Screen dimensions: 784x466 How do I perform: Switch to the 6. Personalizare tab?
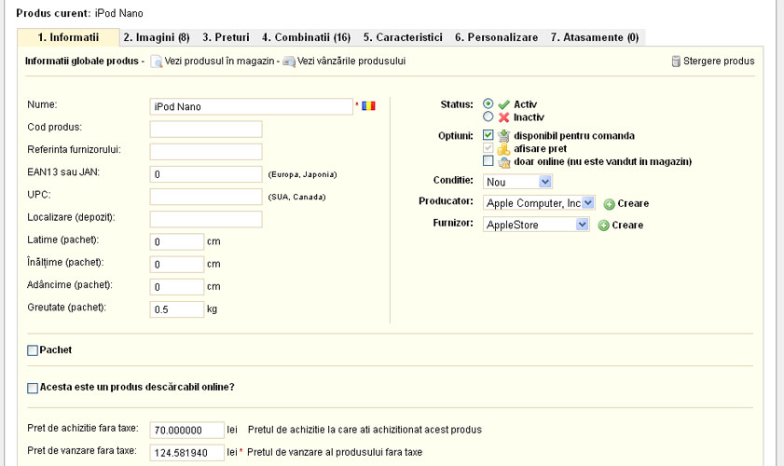click(497, 37)
